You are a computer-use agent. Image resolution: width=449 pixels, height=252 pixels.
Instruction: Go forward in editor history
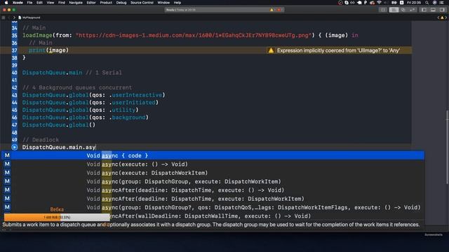coord(14,17)
